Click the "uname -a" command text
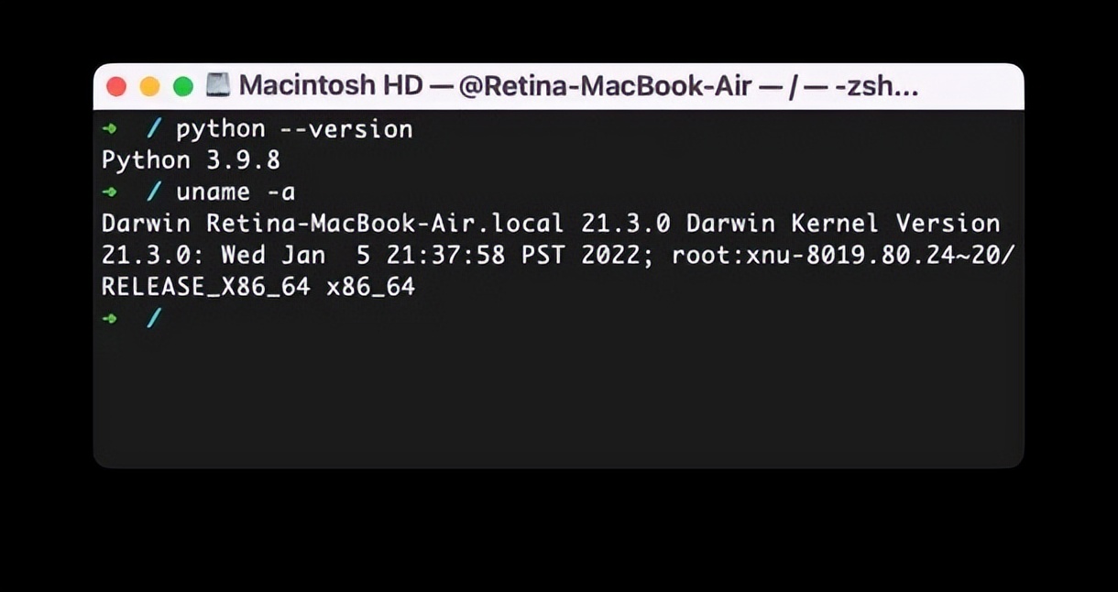Screen dimensions: 1118x592 coord(236,192)
